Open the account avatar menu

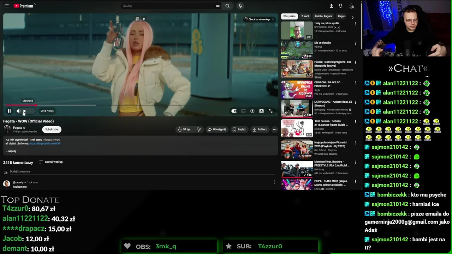point(351,6)
